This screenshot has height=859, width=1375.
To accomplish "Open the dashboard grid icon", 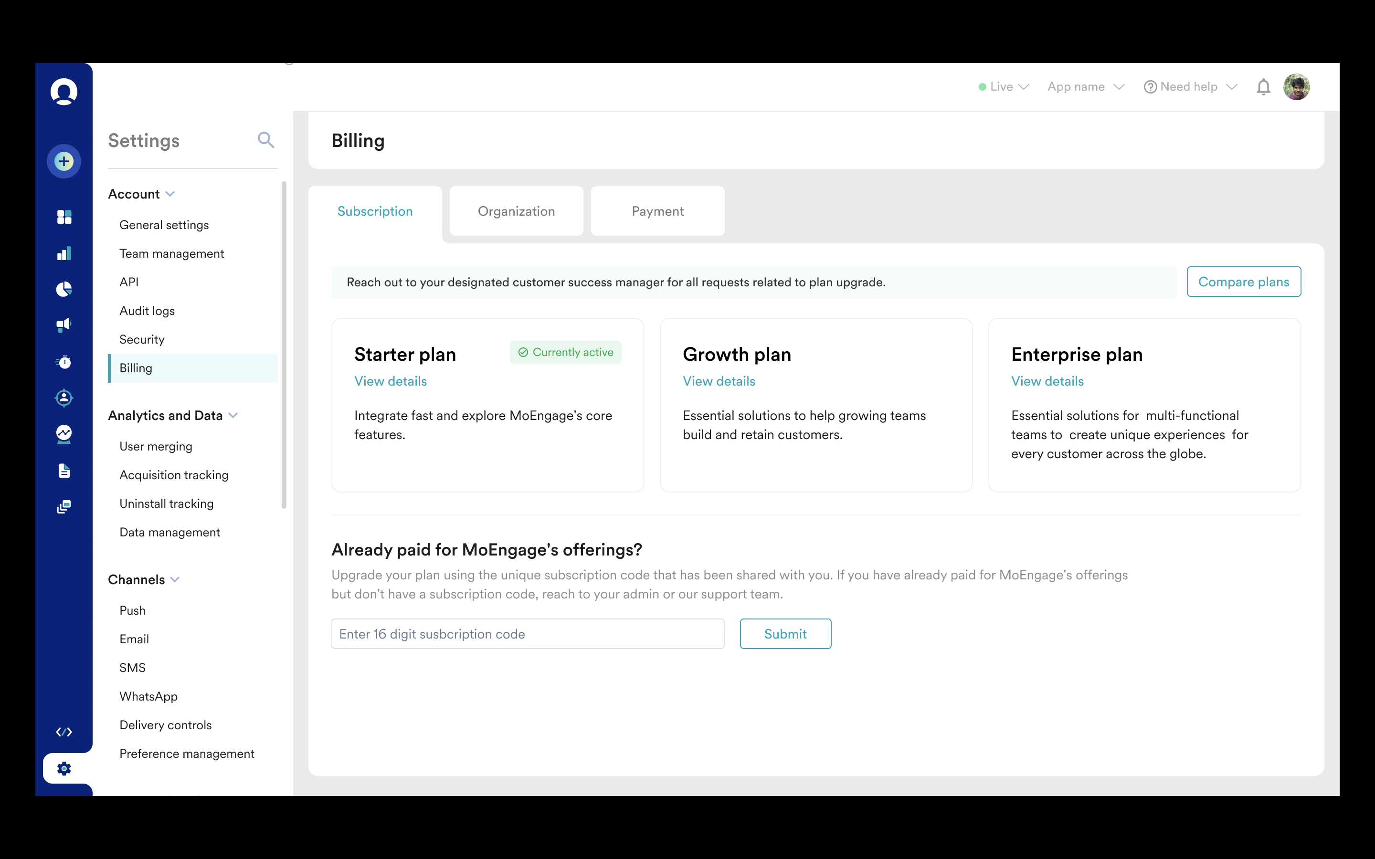I will (63, 217).
